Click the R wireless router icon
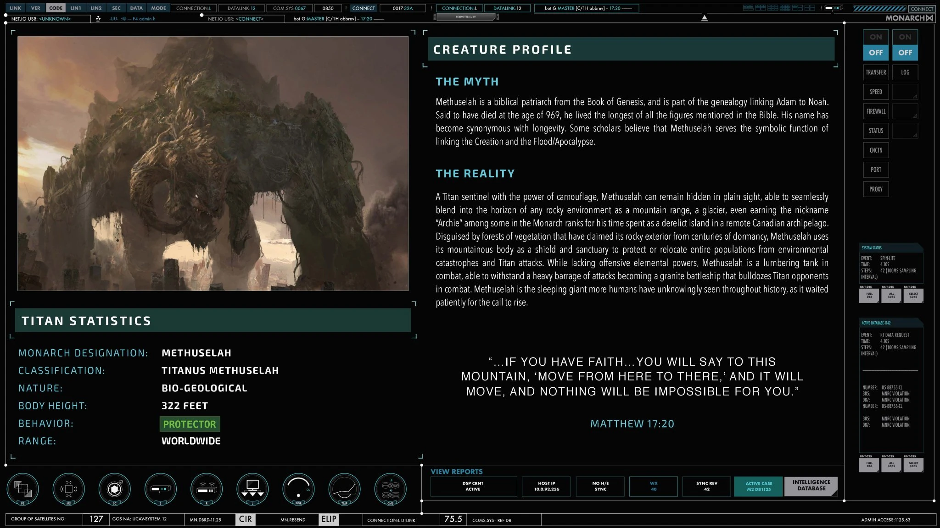This screenshot has height=528, width=940. (x=207, y=489)
